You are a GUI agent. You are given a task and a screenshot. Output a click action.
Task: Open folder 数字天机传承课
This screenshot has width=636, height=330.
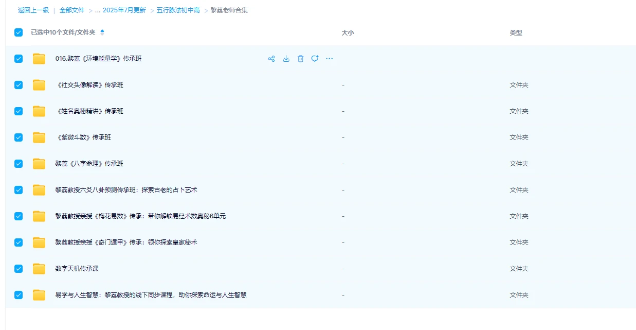(77, 269)
